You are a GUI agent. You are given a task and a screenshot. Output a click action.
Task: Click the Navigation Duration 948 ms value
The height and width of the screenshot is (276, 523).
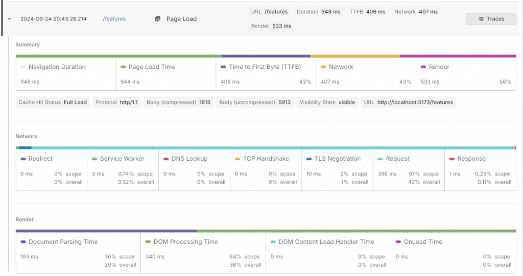pyautogui.click(x=30, y=82)
